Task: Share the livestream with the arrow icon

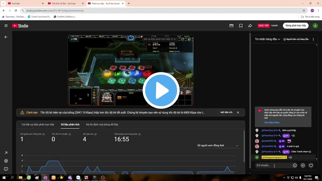Action: pos(250,26)
